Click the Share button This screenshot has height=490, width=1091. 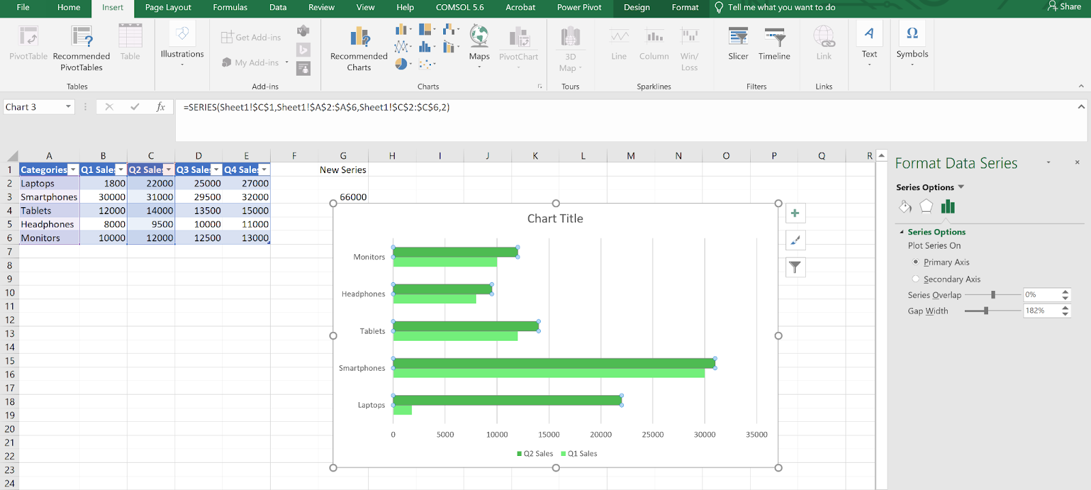click(x=1064, y=7)
